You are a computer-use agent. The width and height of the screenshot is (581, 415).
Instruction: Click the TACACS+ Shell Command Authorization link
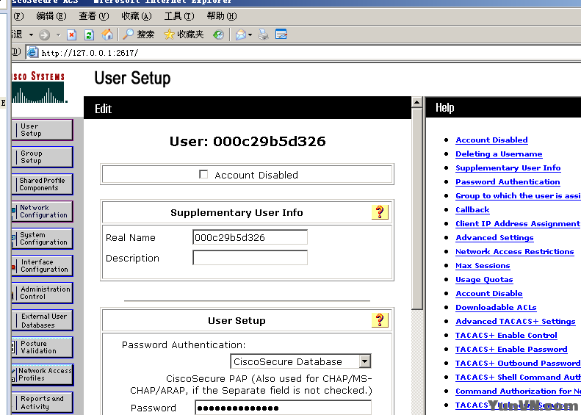[x=518, y=378]
